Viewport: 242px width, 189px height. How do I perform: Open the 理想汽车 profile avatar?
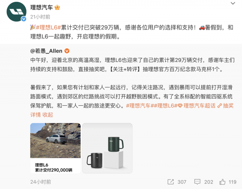(x=16, y=12)
